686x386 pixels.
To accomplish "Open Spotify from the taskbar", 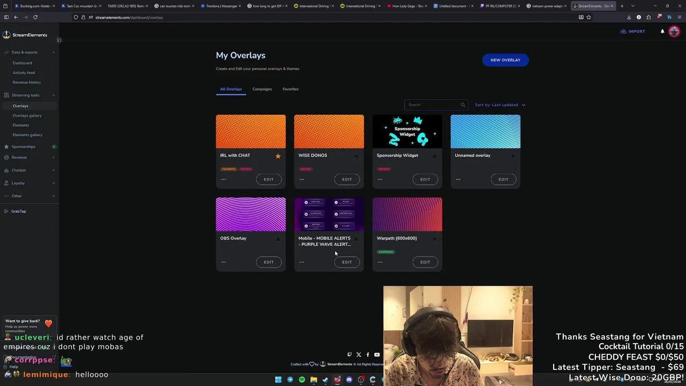I will [x=302, y=380].
